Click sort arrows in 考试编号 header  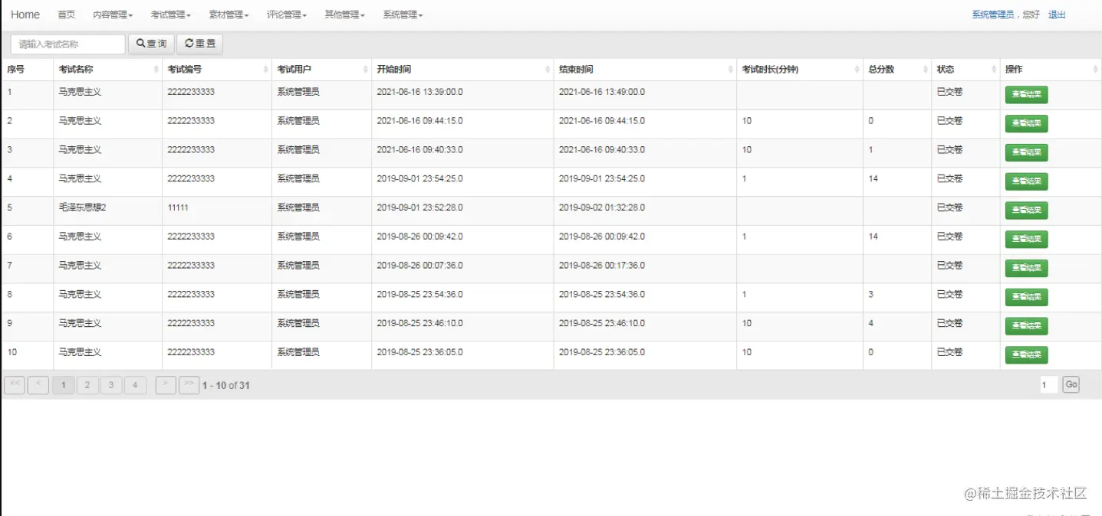tap(265, 70)
